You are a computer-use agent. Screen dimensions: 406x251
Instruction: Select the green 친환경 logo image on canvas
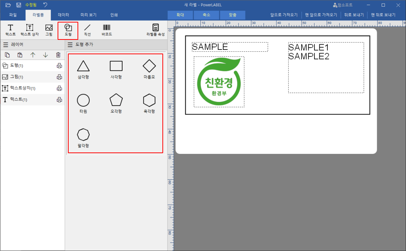point(219,82)
